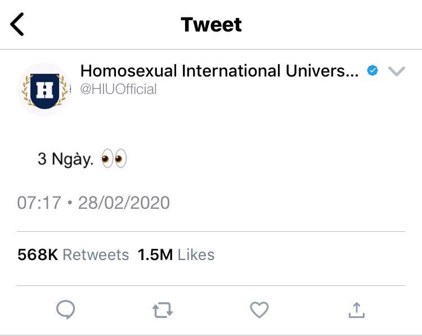View the 568K Retweets list
Viewport: 422px width, 336px height.
click(73, 254)
